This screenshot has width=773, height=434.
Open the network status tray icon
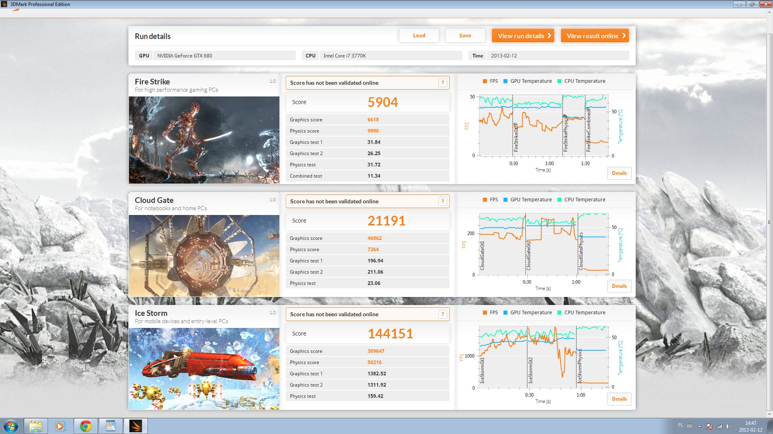click(x=719, y=426)
